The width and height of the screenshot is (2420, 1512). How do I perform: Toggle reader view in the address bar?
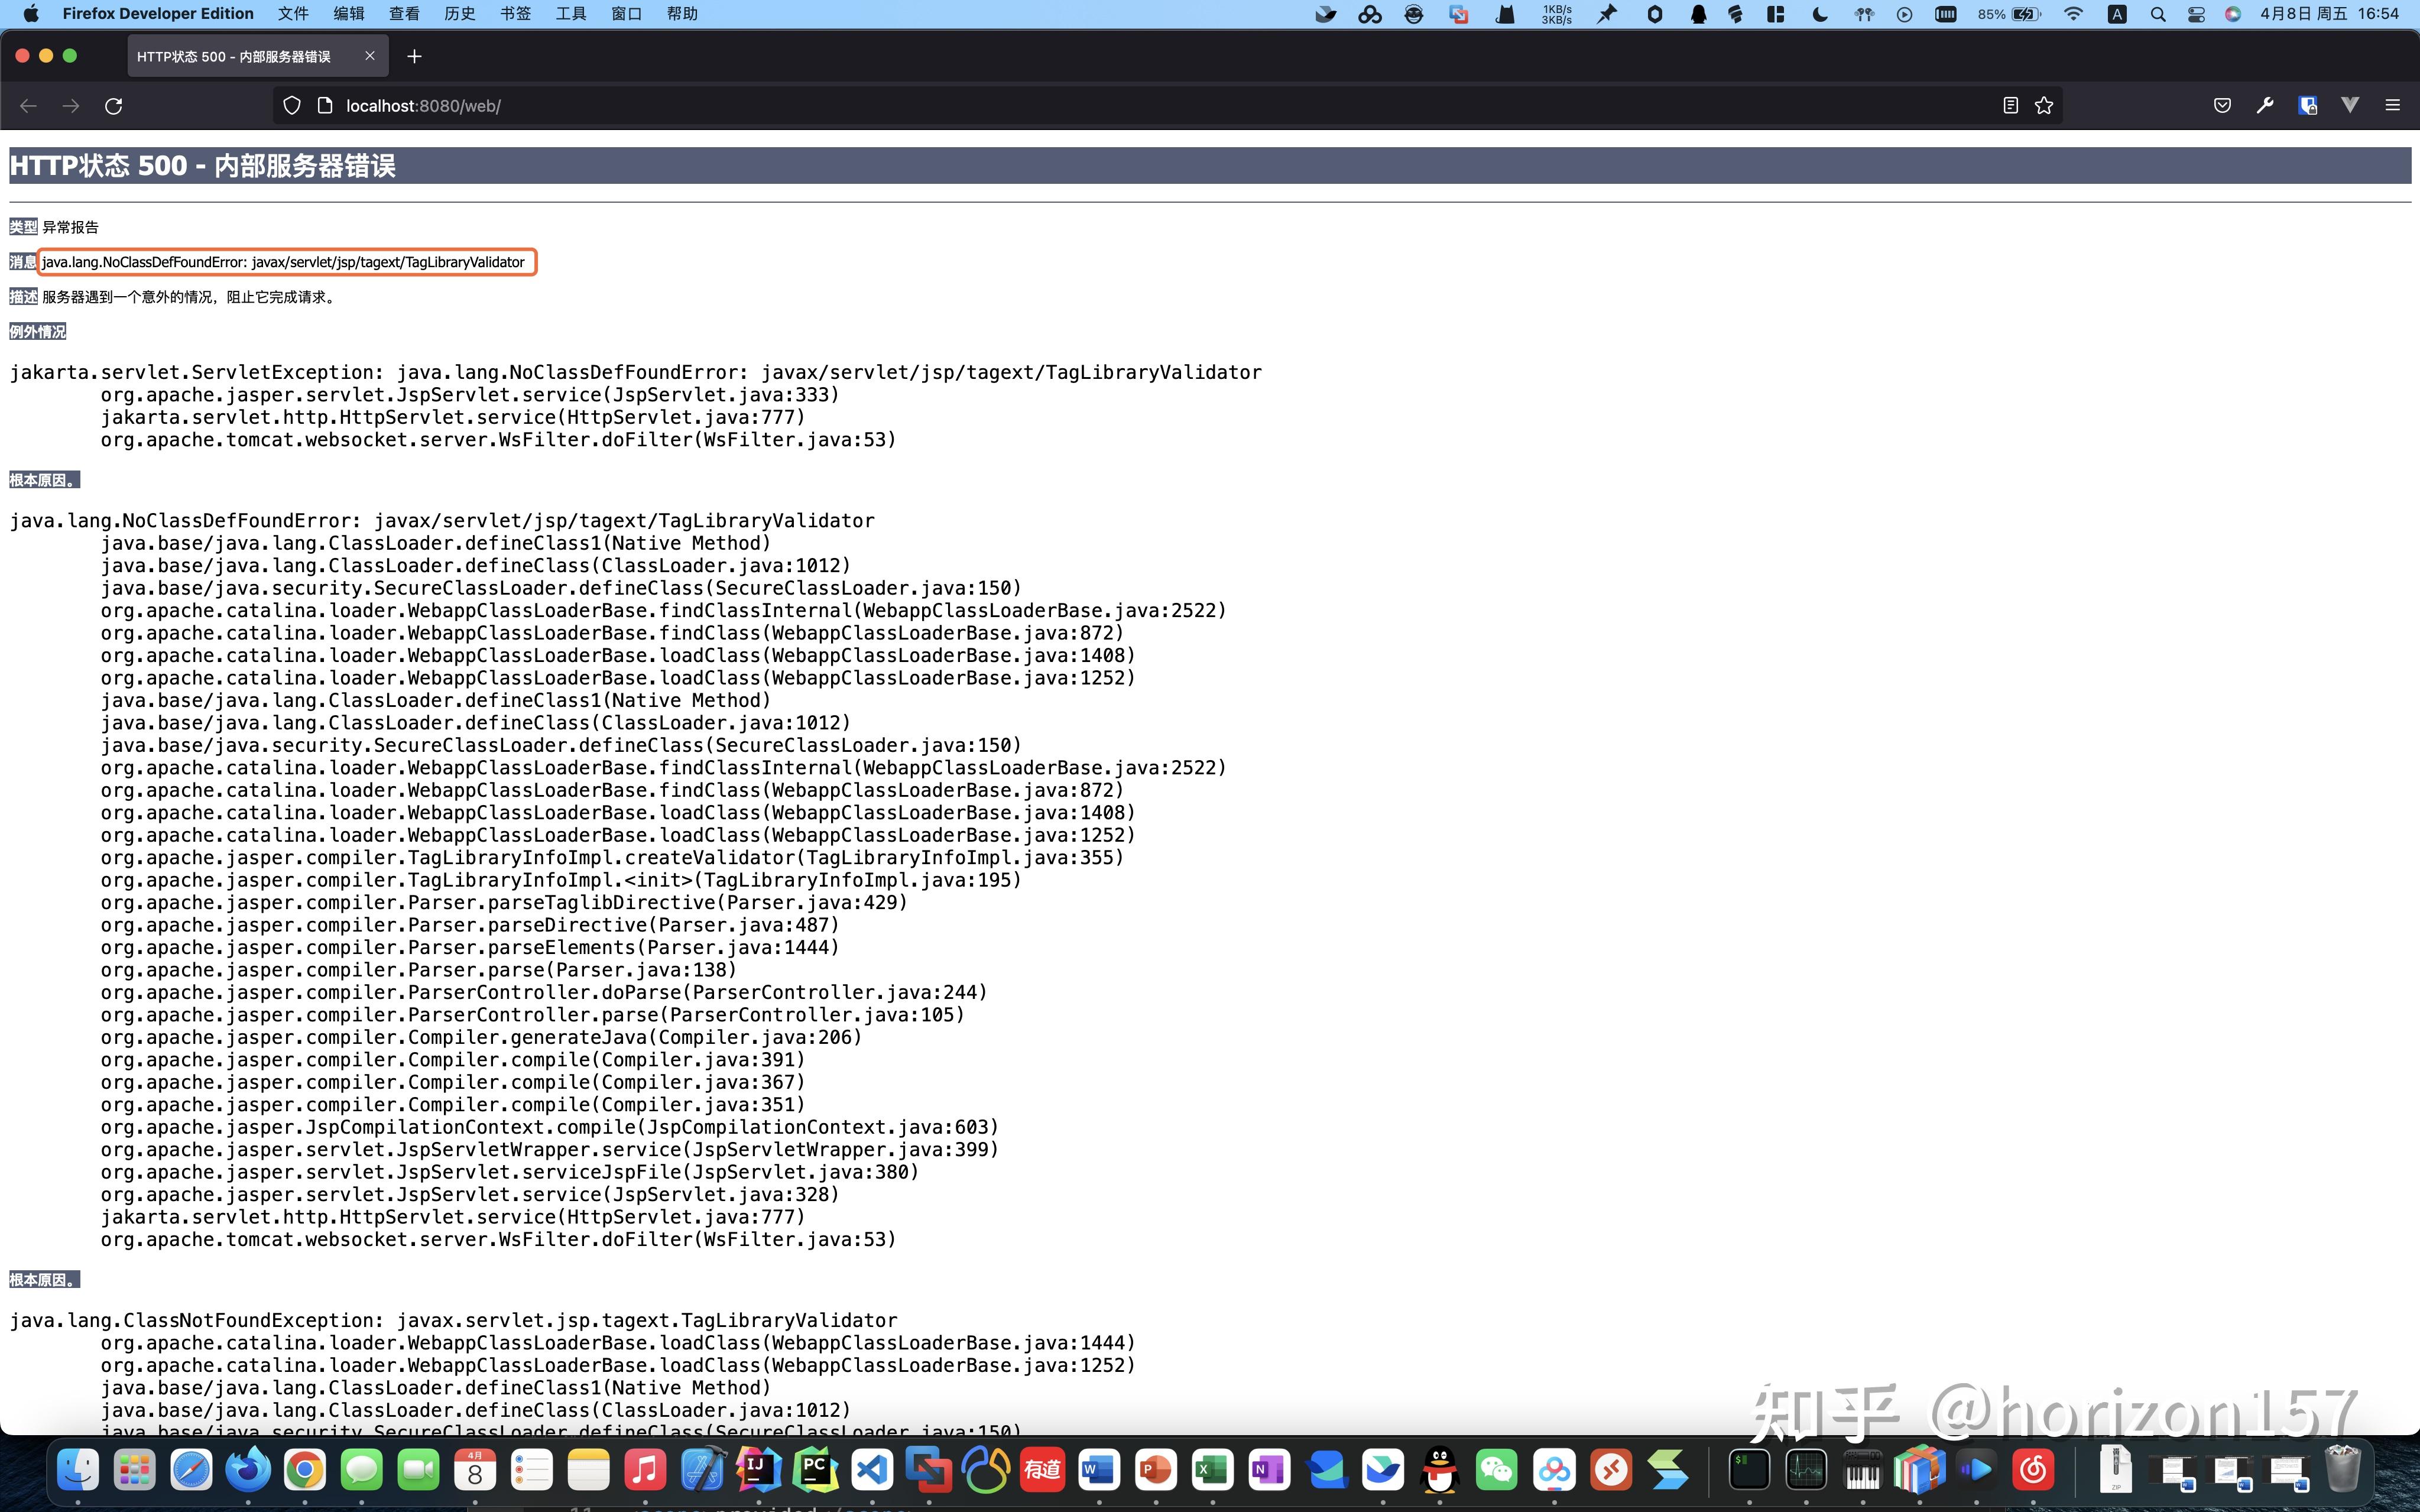pyautogui.click(x=2010, y=106)
